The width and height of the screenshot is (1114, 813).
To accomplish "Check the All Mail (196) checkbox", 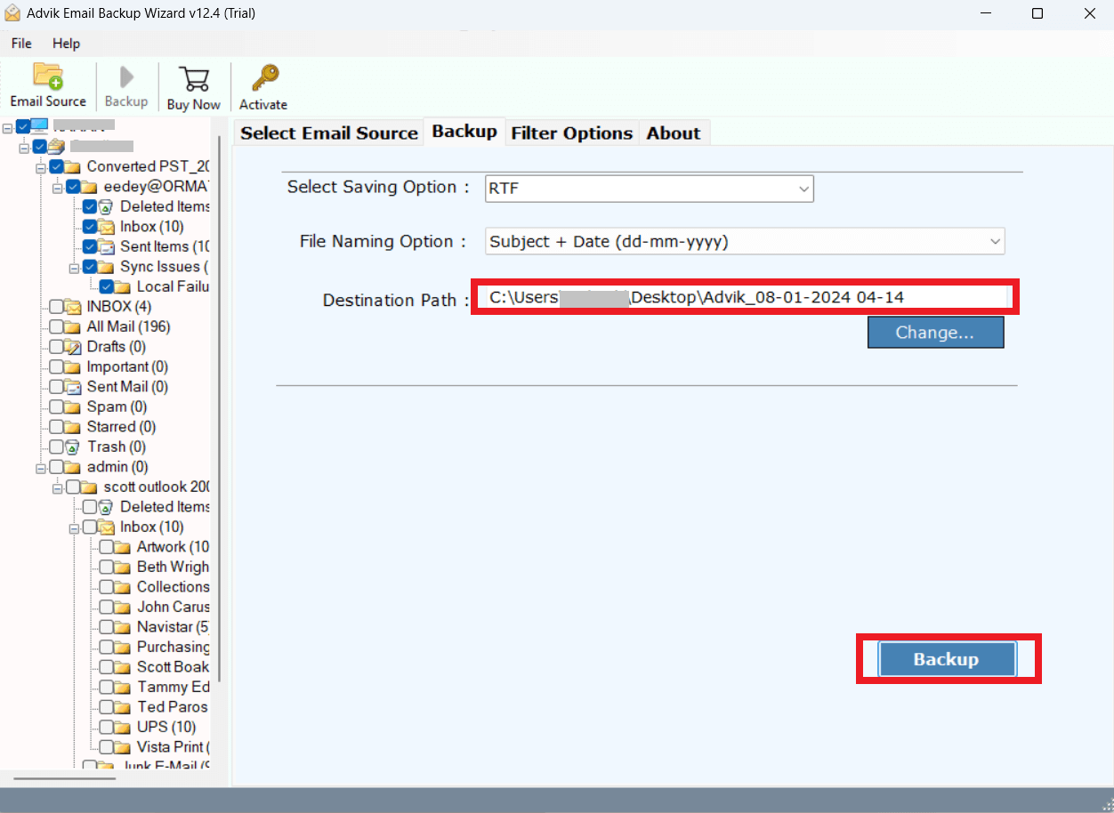I will (56, 326).
